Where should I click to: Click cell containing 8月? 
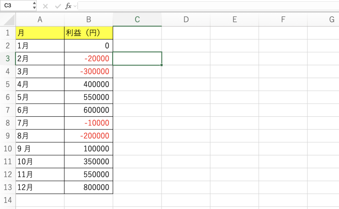(40, 136)
